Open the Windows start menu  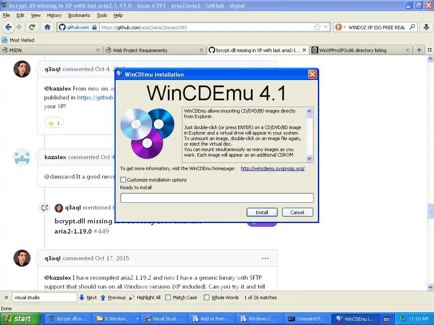20,319
